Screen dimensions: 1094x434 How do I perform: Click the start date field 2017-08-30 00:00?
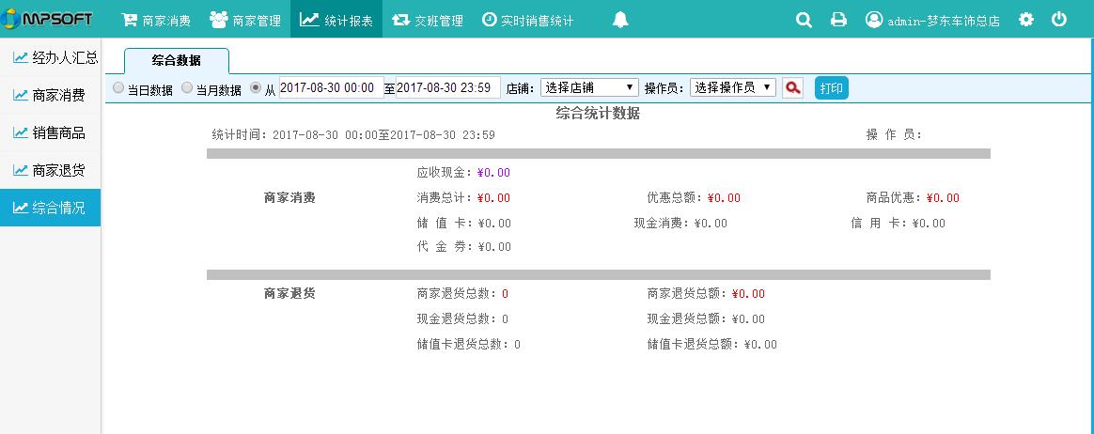tap(331, 87)
